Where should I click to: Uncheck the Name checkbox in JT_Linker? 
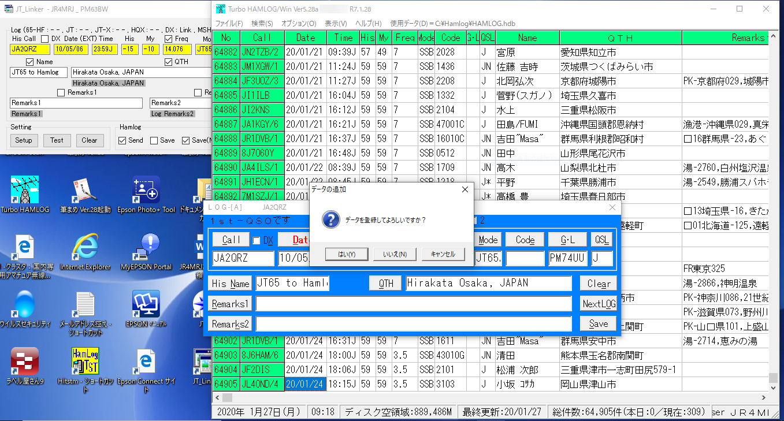30,62
